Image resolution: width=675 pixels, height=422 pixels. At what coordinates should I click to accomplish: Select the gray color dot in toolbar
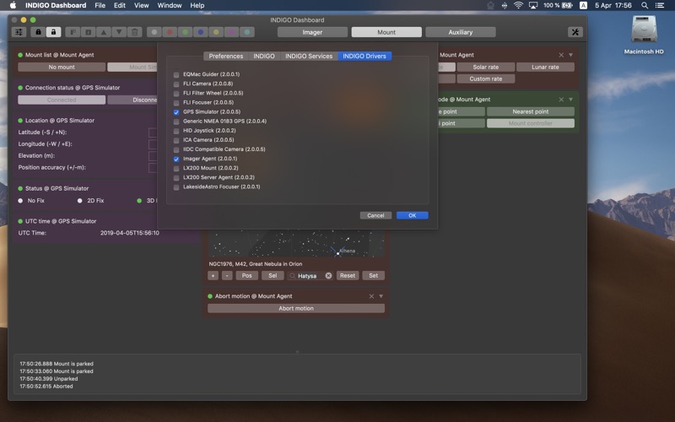(154, 32)
